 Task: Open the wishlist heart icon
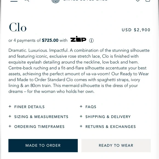[138, 1]
